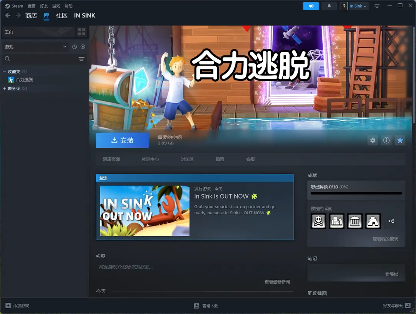Click the skull and crossbones achievement
Screen dimensions: 416x314
(319, 221)
